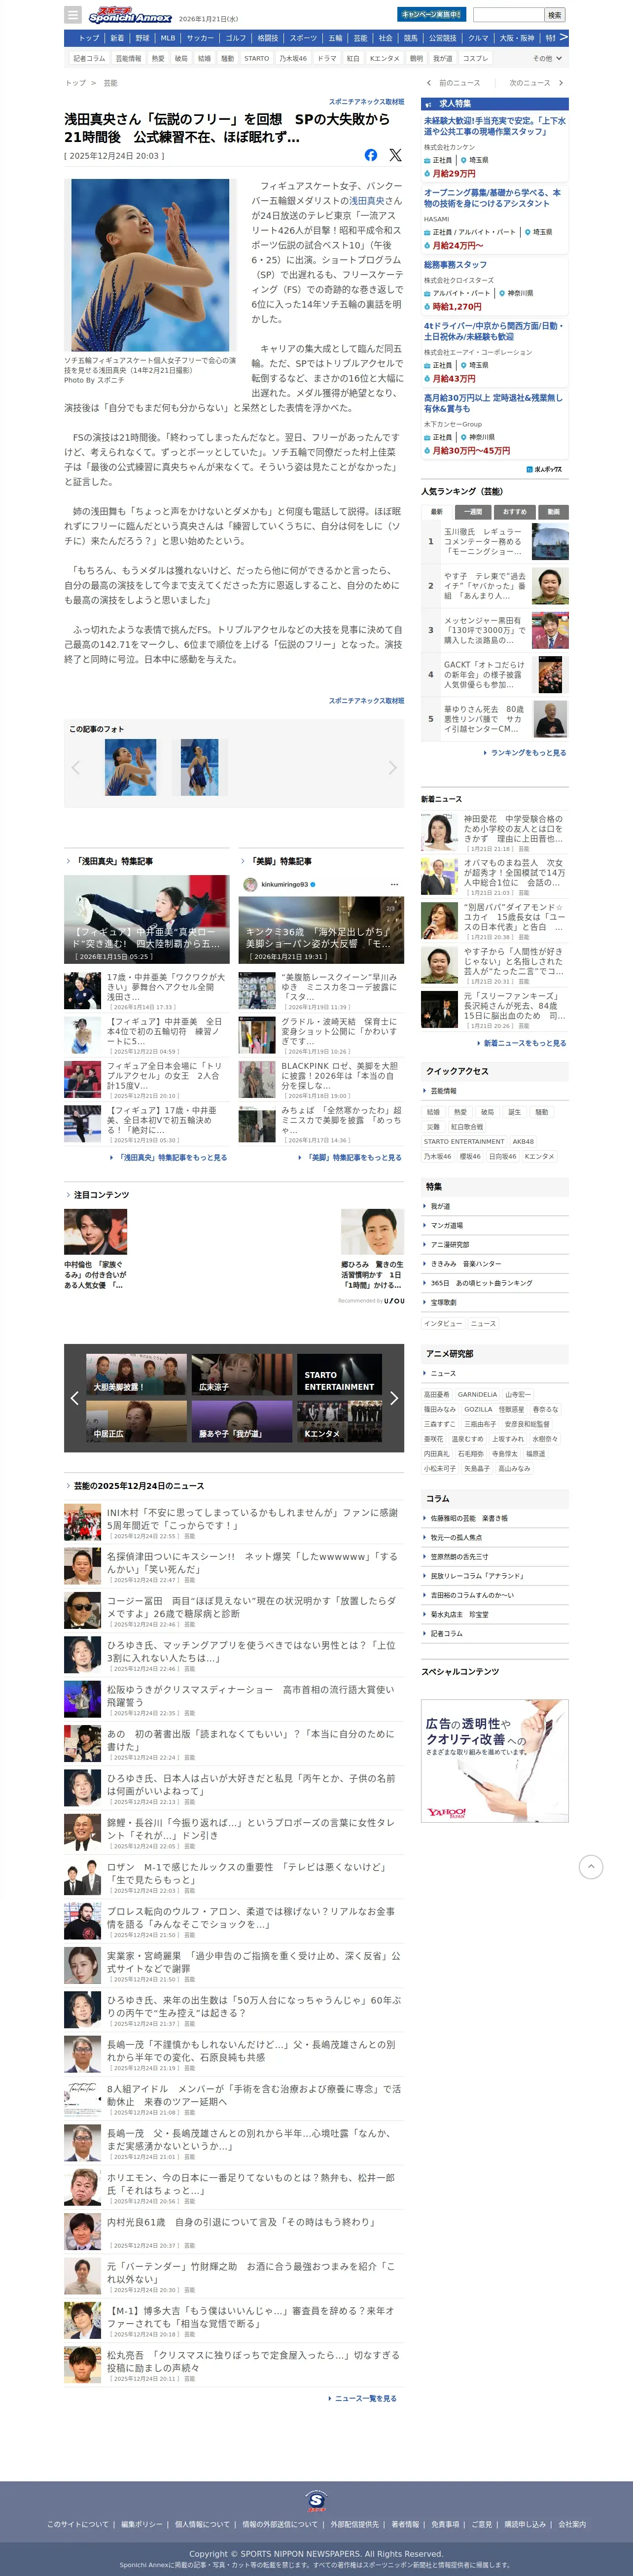Open the hamburger menu icon

73,15
